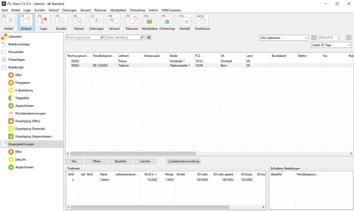Sort by the BestellNr. column header
The height and width of the screenshot is (211, 354).
pyautogui.click(x=282, y=174)
